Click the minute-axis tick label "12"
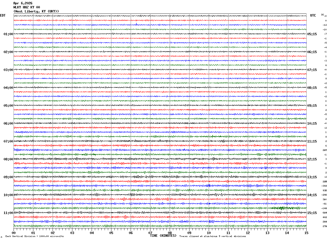Screen dimensions: 328x240 pyautogui.click(x=248, y=233)
